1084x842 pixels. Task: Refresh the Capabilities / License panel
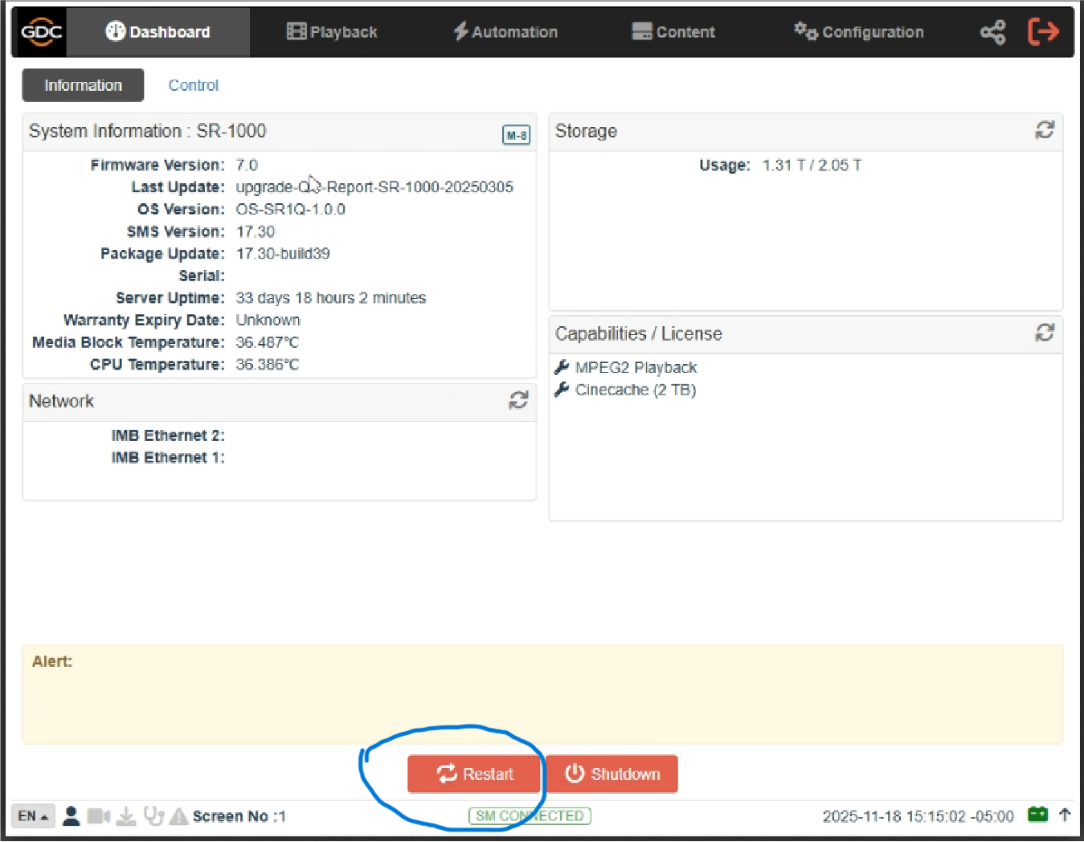(x=1044, y=333)
